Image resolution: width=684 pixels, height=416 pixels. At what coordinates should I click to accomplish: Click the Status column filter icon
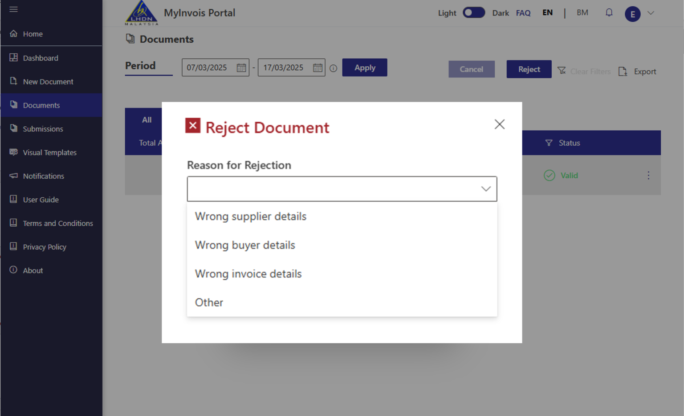click(549, 143)
